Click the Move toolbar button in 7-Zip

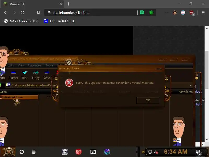[47, 75]
